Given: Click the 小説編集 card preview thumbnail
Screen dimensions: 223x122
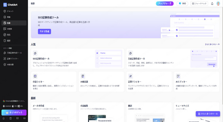Looking at the screenshot, I should (x=101, y=118).
